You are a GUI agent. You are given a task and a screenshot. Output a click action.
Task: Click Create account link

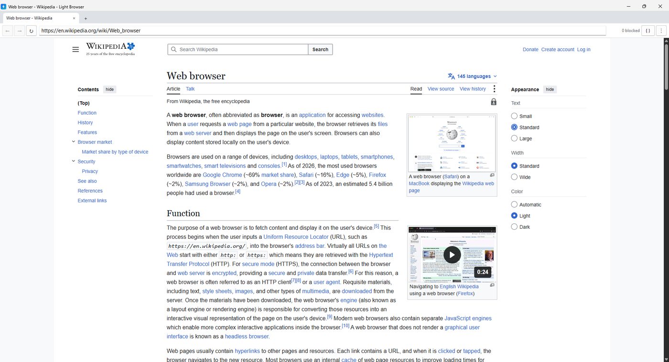click(558, 50)
